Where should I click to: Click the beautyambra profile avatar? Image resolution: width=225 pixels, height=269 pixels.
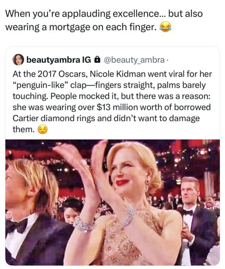pos(18,59)
